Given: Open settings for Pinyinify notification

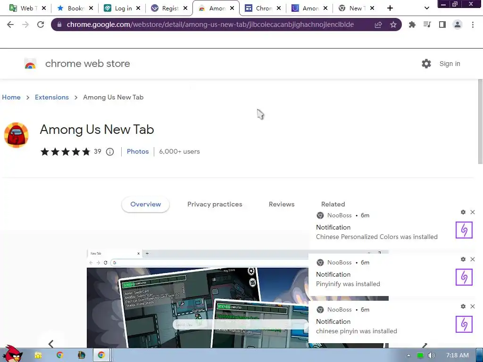Looking at the screenshot, I should [463, 259].
